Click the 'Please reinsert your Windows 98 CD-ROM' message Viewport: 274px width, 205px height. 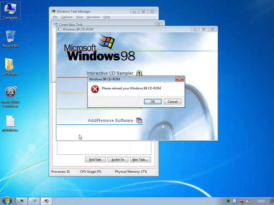(x=131, y=88)
